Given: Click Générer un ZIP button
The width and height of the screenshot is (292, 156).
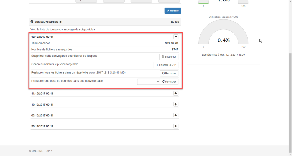Looking at the screenshot, I should 166,65.
